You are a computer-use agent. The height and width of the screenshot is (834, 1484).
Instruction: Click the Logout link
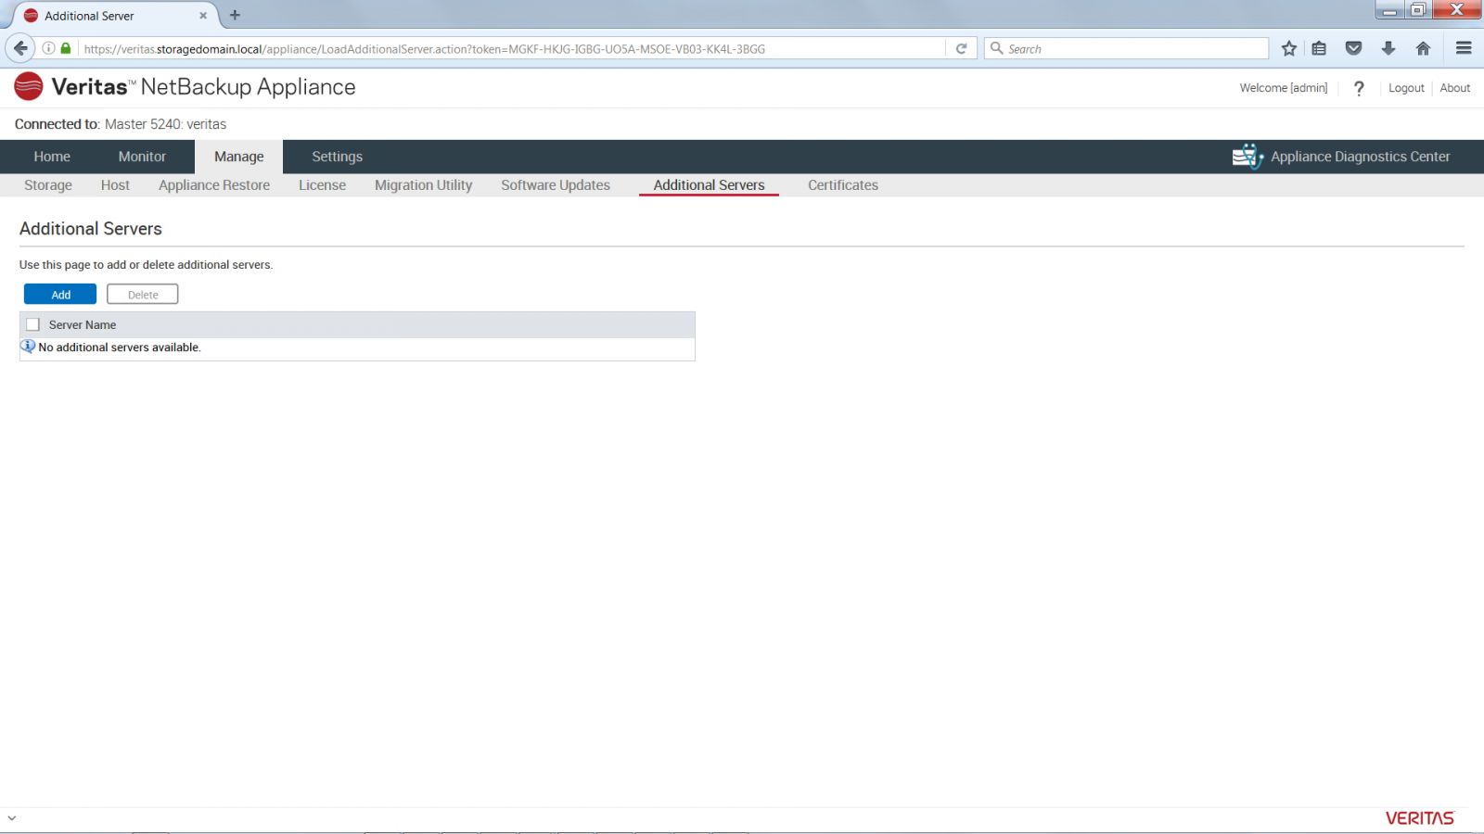click(x=1406, y=88)
